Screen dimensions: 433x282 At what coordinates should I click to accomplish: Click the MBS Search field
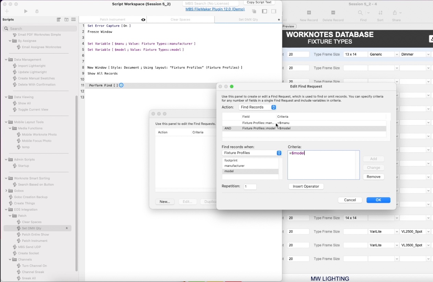click(211, 3)
